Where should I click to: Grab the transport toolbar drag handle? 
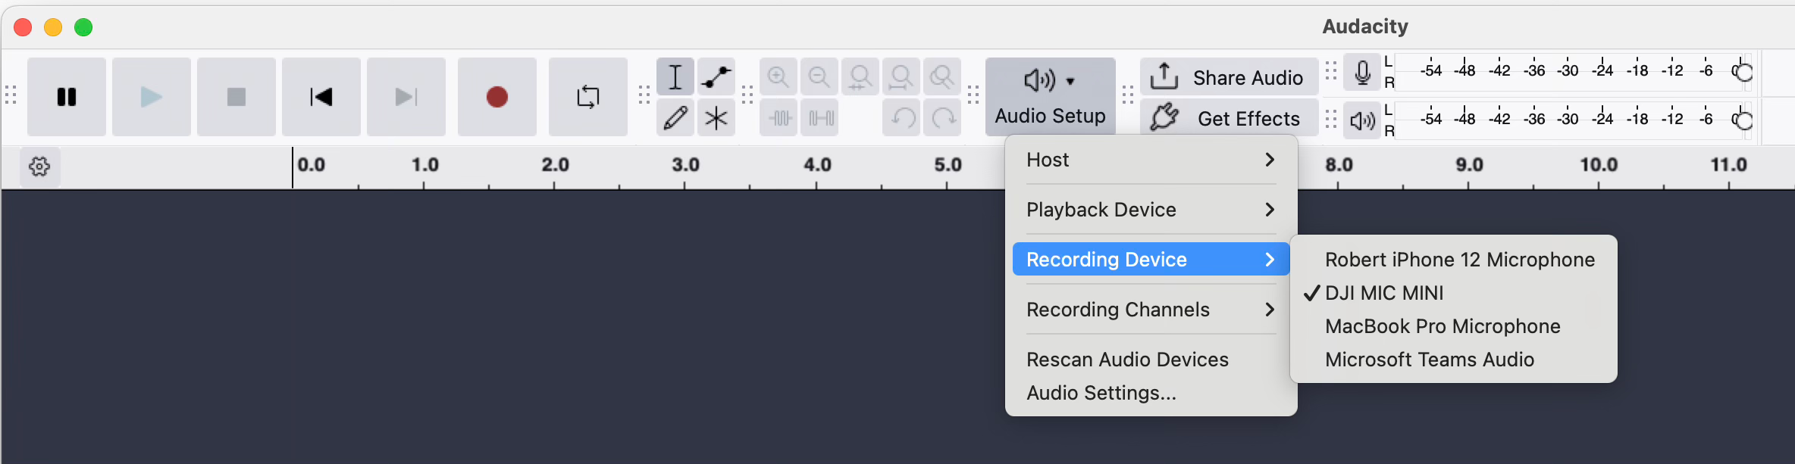(11, 95)
